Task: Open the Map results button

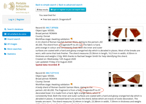Action: click(43, 10)
